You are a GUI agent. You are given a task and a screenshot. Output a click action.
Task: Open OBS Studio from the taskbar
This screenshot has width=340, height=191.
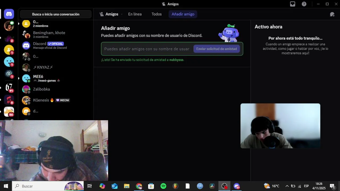coord(224,186)
